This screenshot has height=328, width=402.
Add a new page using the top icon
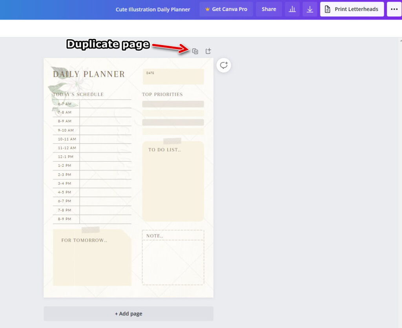[x=208, y=51]
